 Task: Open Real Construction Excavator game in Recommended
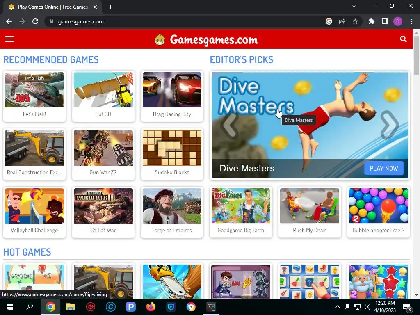[34, 154]
